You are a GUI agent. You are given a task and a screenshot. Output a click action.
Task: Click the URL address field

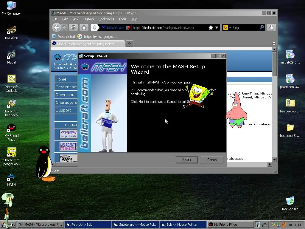[169, 28]
